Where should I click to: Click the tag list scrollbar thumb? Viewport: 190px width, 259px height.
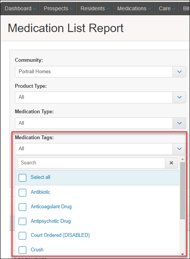(x=182, y=191)
